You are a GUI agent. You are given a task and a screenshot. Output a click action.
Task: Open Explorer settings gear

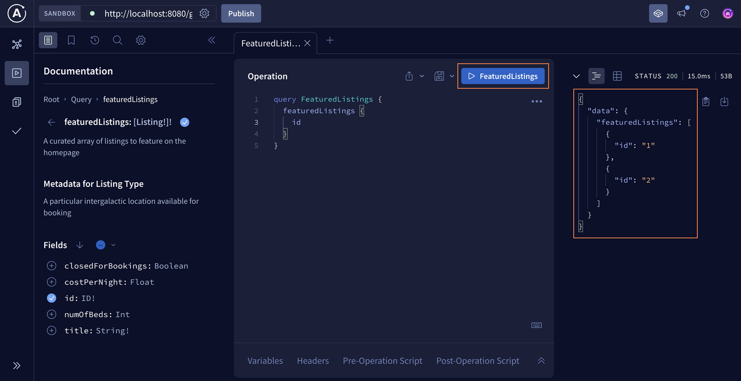pos(140,40)
